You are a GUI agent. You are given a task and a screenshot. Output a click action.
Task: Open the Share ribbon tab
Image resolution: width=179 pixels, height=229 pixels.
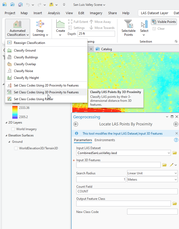click(x=112, y=13)
